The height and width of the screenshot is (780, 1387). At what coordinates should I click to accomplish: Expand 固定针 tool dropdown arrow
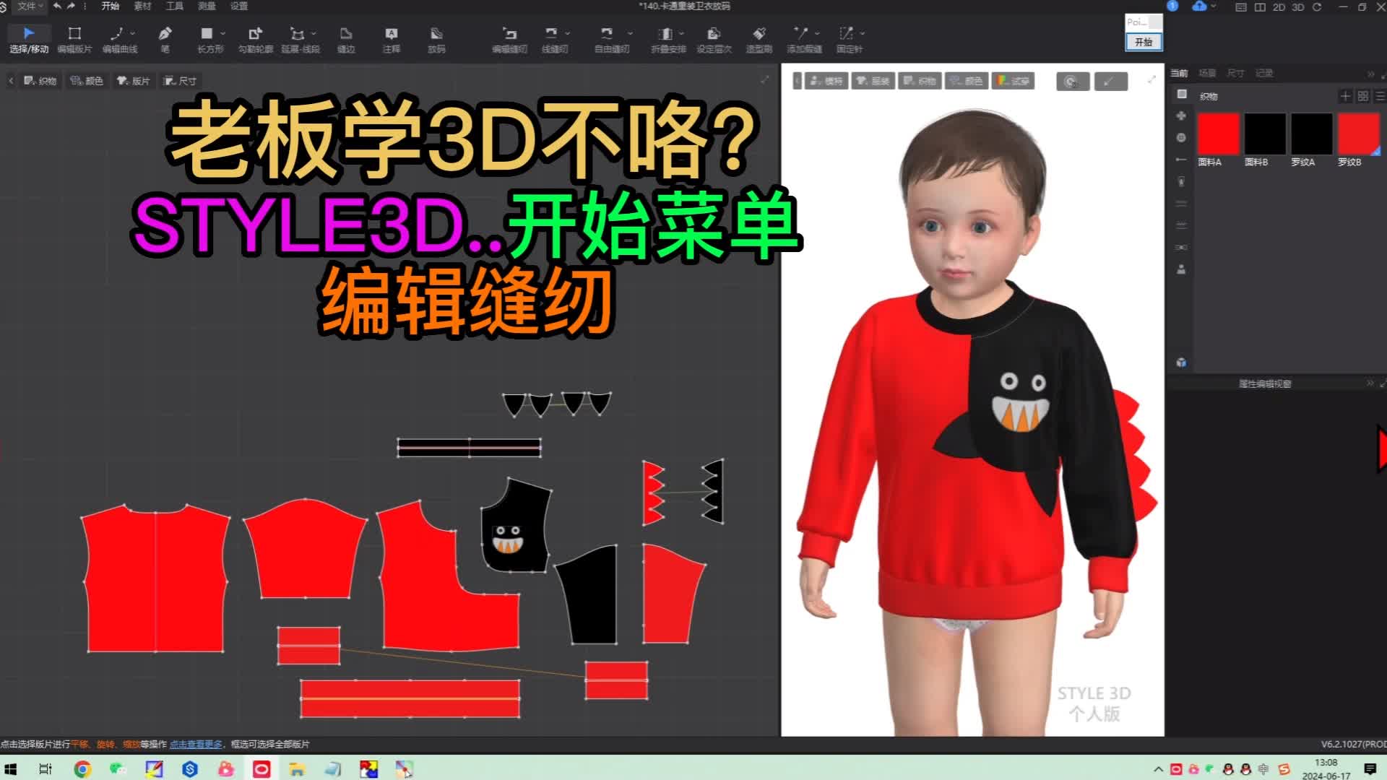pos(862,33)
